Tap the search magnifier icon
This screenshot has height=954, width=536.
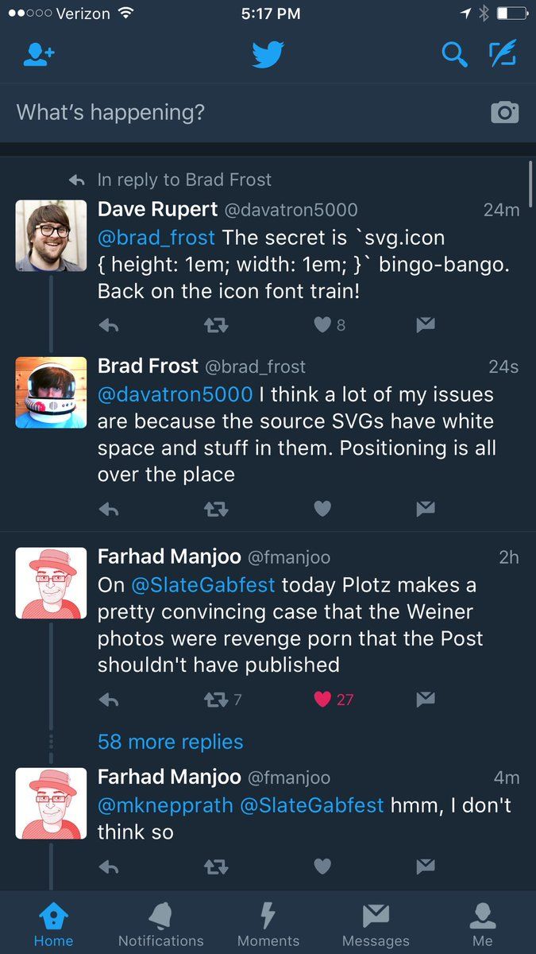454,54
